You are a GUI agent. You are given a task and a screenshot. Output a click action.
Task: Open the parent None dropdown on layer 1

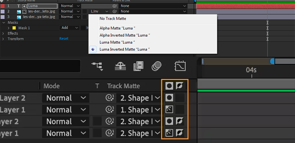click(153, 6)
